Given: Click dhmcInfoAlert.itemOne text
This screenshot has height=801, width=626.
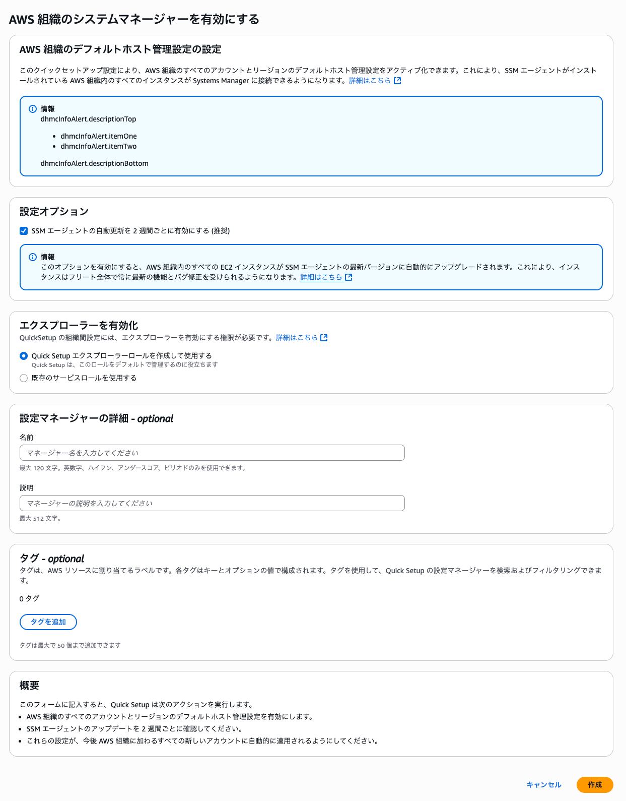Looking at the screenshot, I should tap(99, 136).
